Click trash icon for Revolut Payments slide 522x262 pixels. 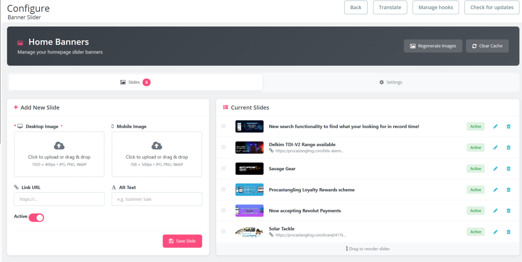[x=508, y=211]
